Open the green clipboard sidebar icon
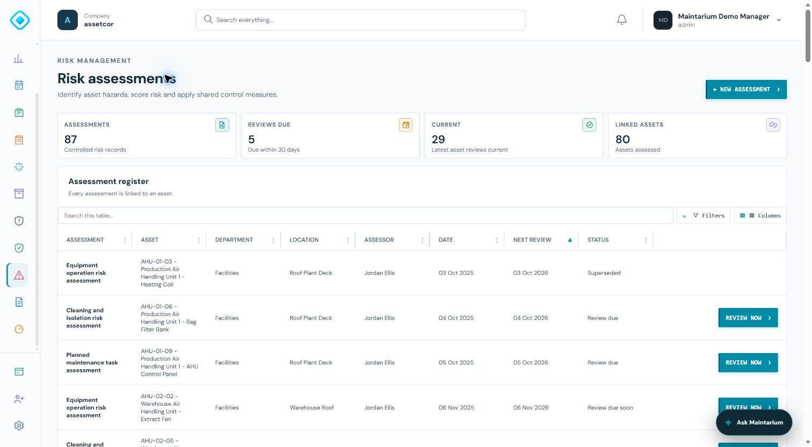812x447 pixels. pos(19,113)
